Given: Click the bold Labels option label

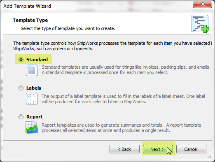Looking at the screenshot, I should pos(34,88).
